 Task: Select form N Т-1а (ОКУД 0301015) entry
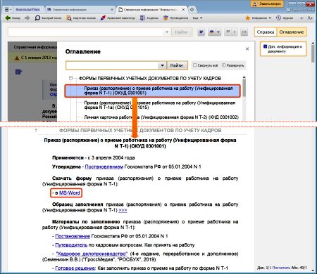(x=159, y=105)
